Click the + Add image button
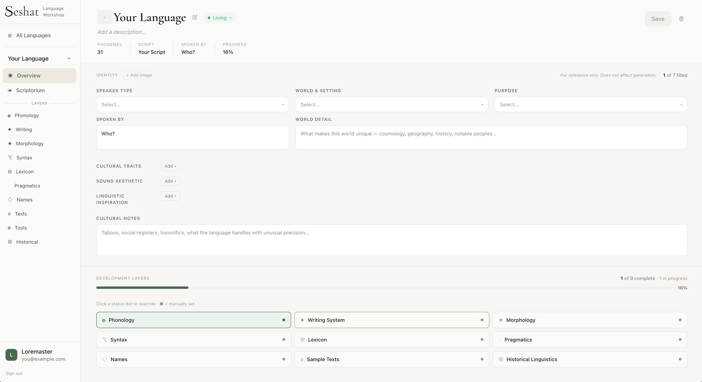 click(139, 75)
